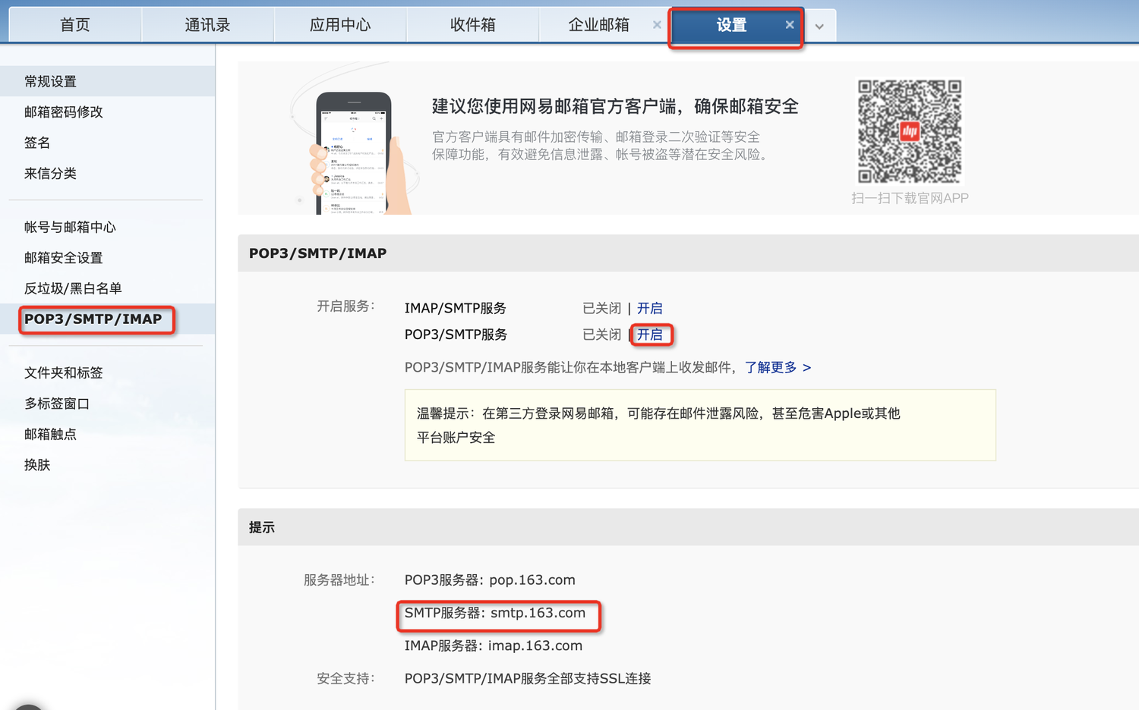This screenshot has width=1139, height=710.
Task: Click the text 'POP3服务器: pop.163.com'
Action: tap(490, 580)
